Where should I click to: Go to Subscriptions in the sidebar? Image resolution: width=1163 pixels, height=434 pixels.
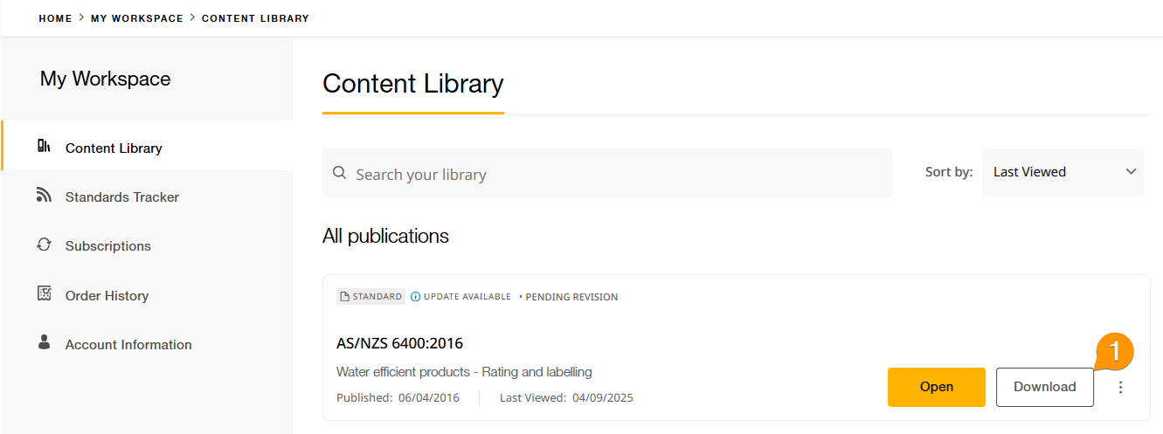click(x=107, y=246)
